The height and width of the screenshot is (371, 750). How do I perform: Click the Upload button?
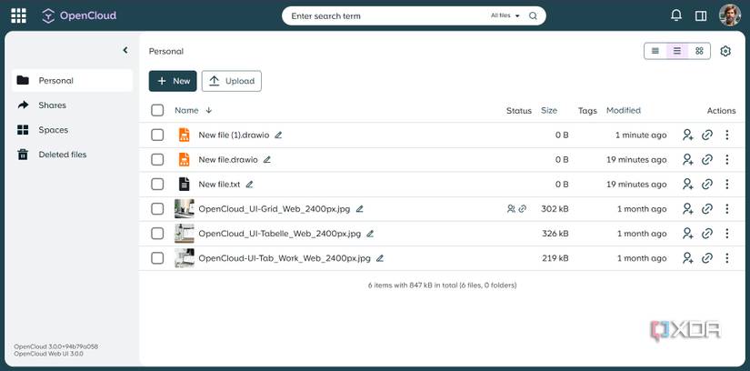[x=232, y=81]
